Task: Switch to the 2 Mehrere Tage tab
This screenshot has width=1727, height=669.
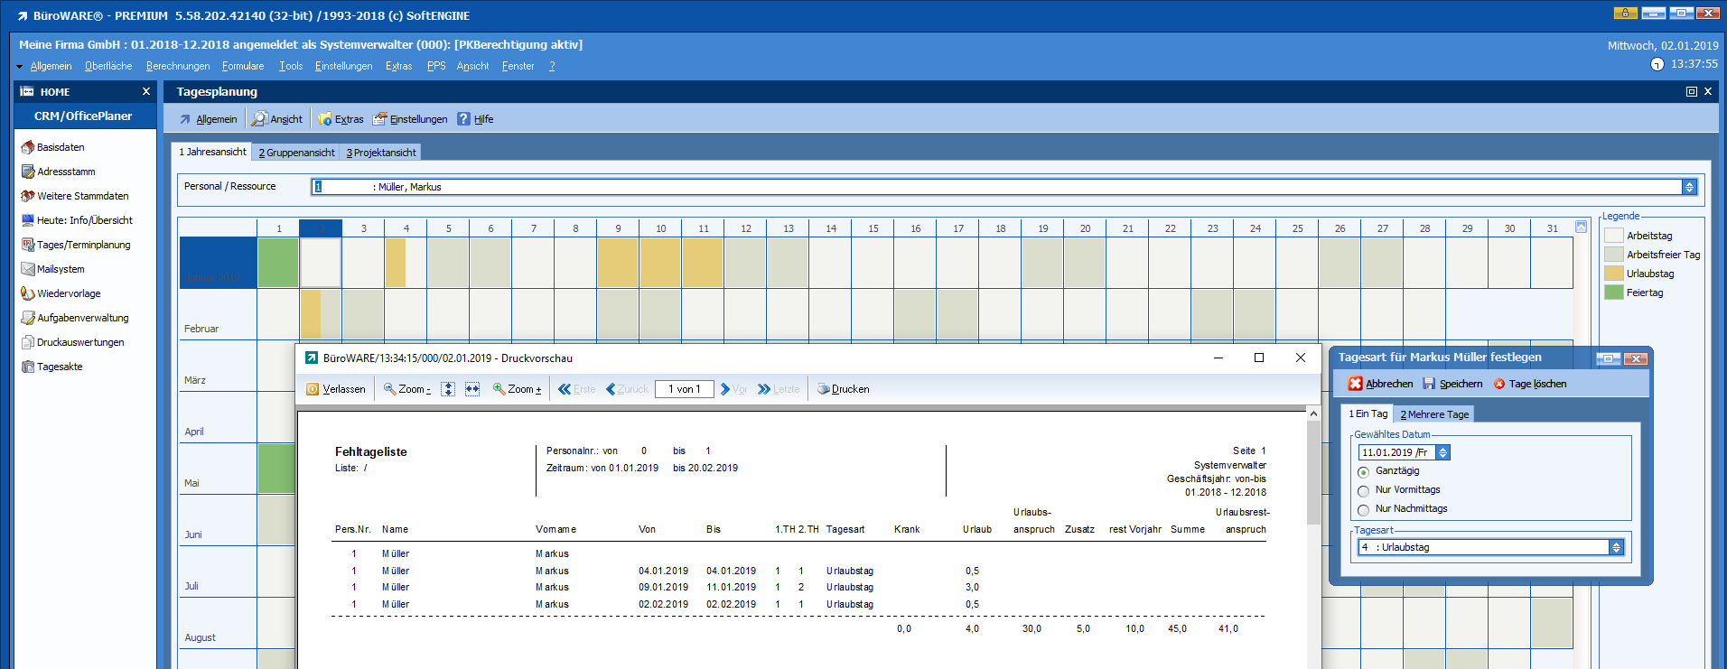Action: point(1434,414)
